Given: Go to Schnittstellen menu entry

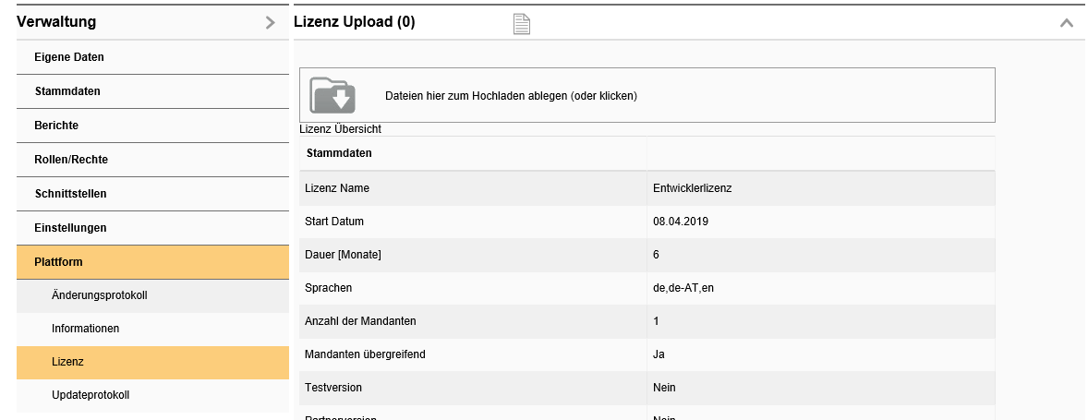Looking at the screenshot, I should coord(70,194).
